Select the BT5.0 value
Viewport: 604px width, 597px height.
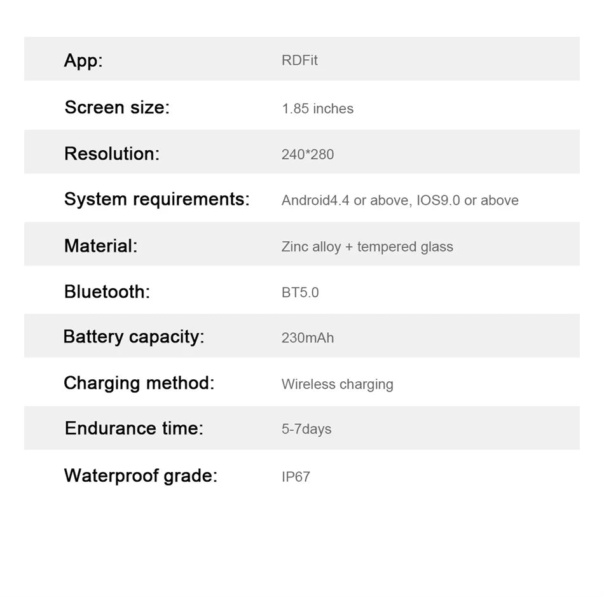click(300, 293)
